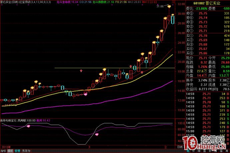Click the pink diamond near the 60 level in the indicator panel
This screenshot has height=153, width=230.
(x=97, y=134)
